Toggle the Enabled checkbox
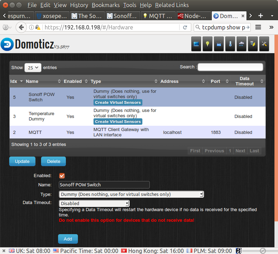 click(62, 176)
